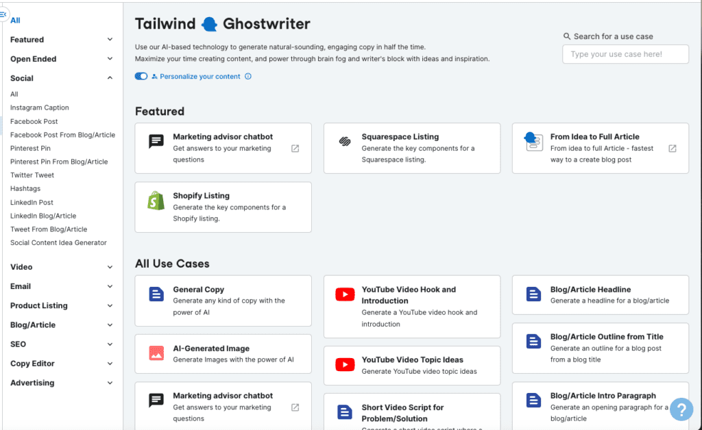Open the AI-Generated Image title
702x430 pixels.
click(x=211, y=349)
